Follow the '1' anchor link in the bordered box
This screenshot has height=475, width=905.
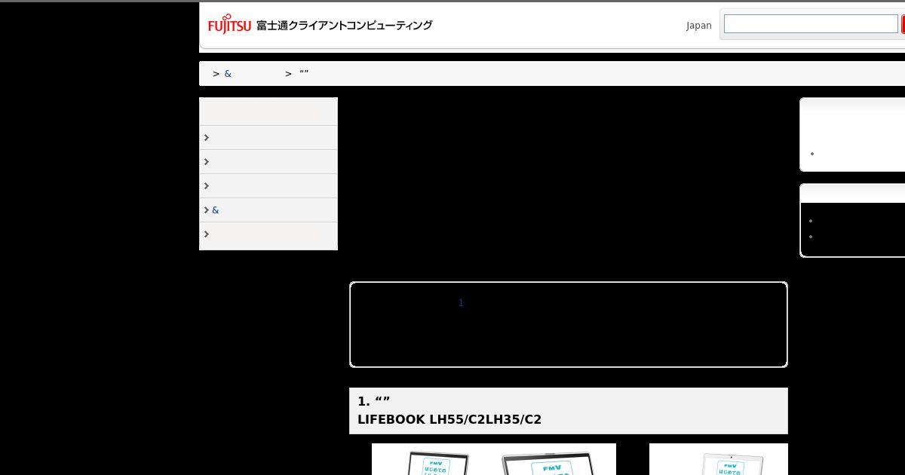tap(461, 303)
